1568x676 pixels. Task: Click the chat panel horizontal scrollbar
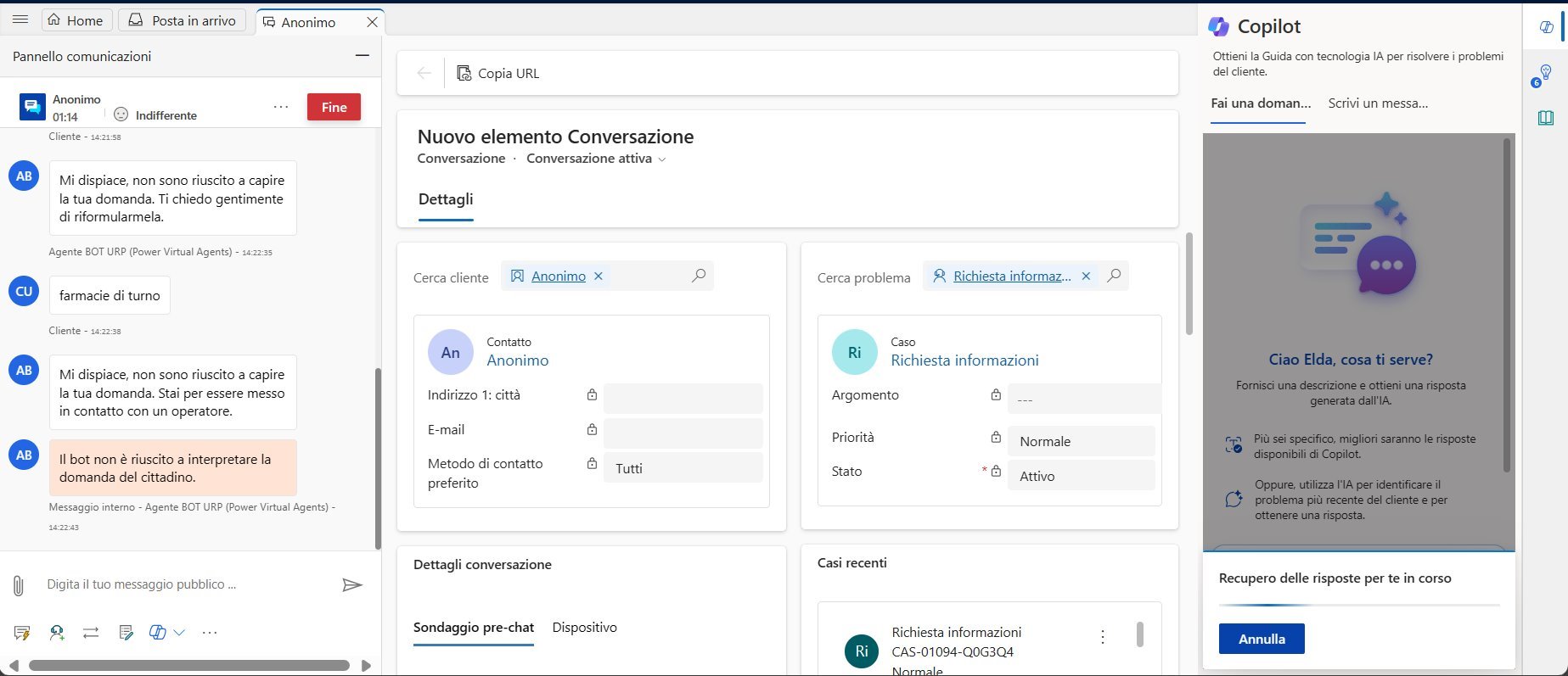(189, 666)
